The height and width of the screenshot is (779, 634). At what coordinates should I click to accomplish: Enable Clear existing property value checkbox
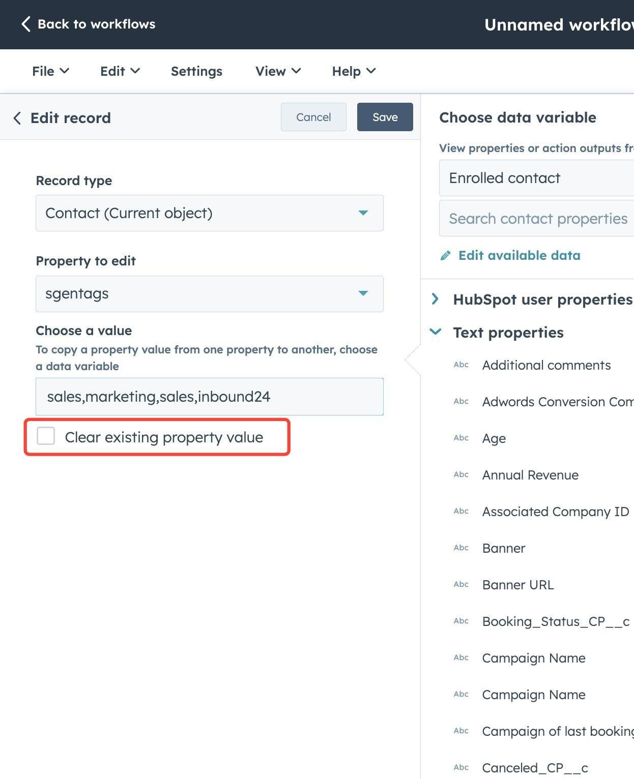coord(46,436)
